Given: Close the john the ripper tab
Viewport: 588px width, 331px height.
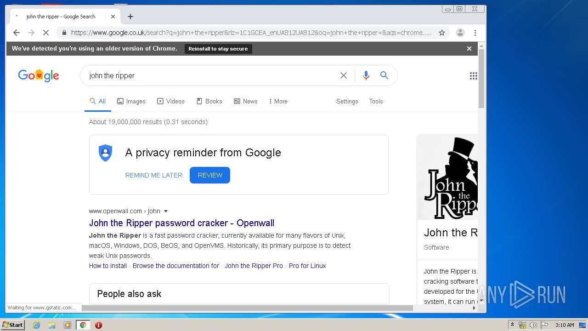Looking at the screenshot, I should [x=113, y=17].
